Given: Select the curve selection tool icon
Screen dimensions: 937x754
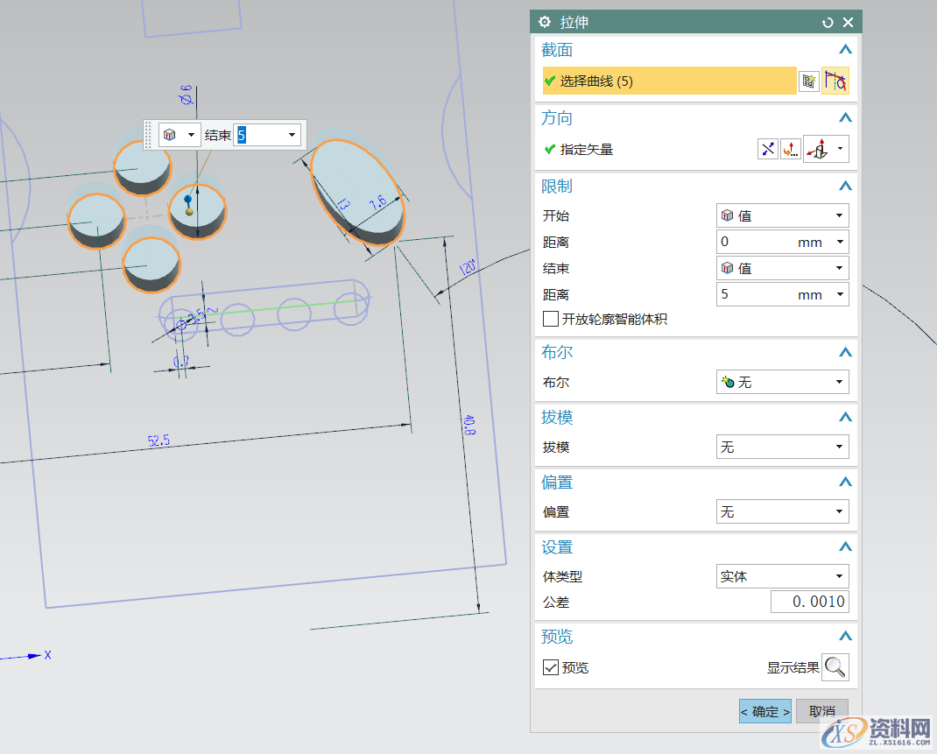Looking at the screenshot, I should pyautogui.click(x=836, y=81).
